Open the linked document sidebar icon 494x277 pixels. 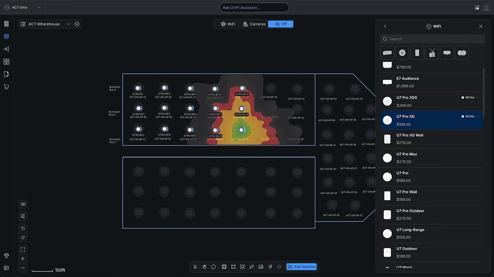point(6,74)
